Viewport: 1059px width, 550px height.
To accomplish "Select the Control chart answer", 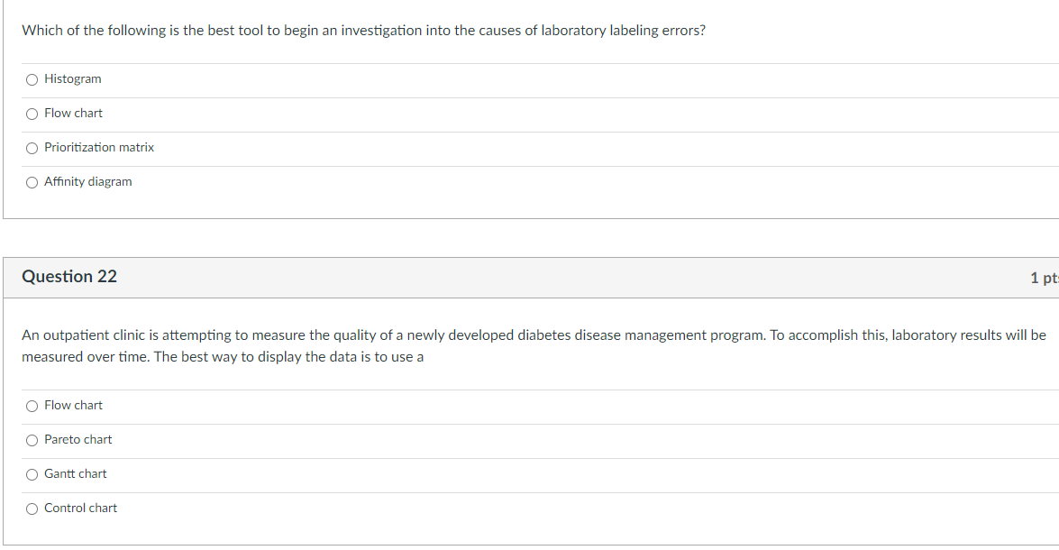I will pyautogui.click(x=32, y=509).
